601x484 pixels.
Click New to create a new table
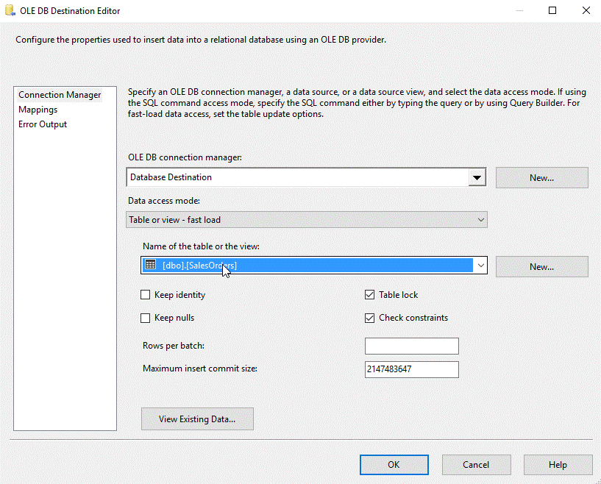pos(541,266)
